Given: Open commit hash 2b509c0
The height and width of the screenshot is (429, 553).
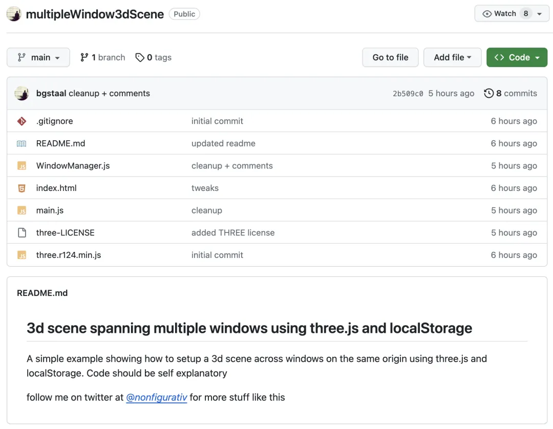Looking at the screenshot, I should [408, 94].
